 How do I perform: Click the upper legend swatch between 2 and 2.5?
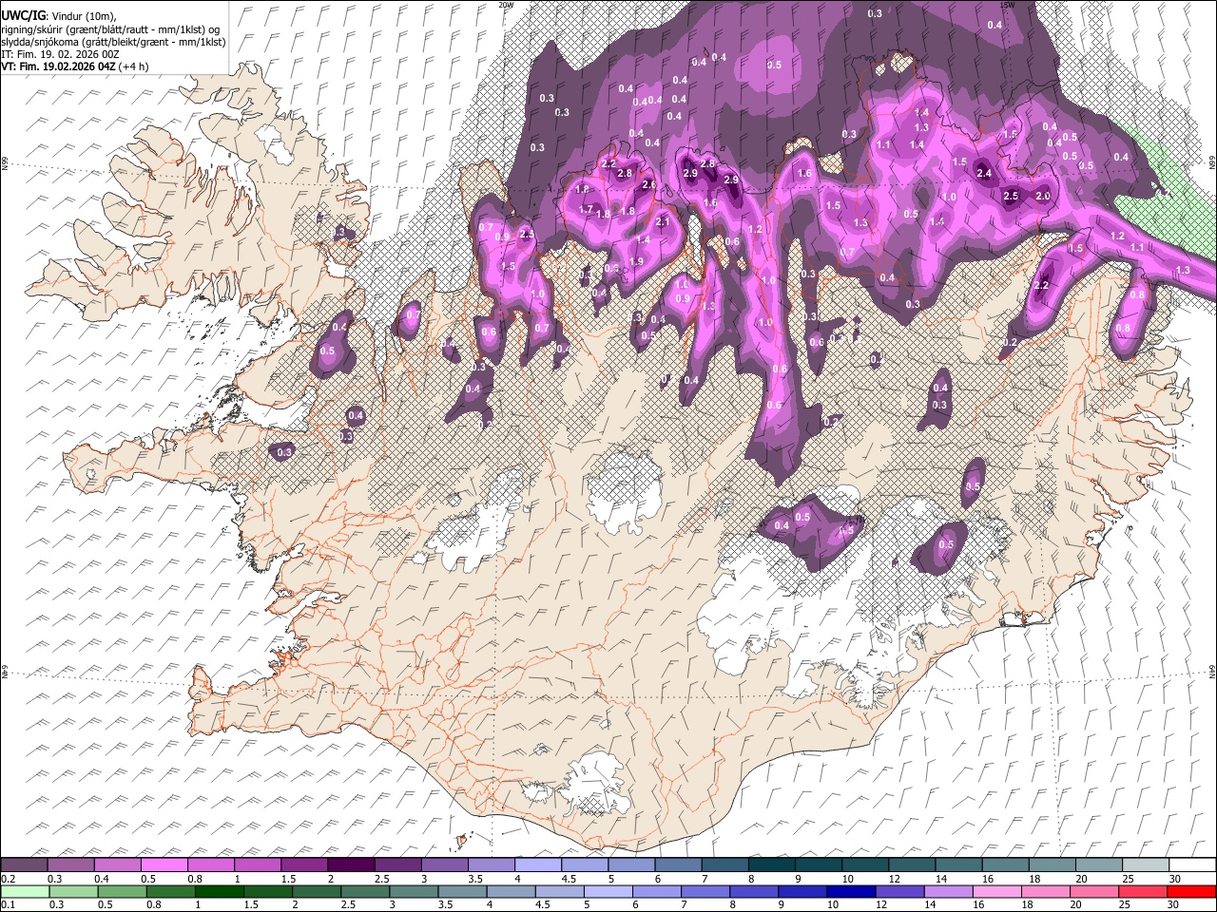pyautogui.click(x=351, y=865)
